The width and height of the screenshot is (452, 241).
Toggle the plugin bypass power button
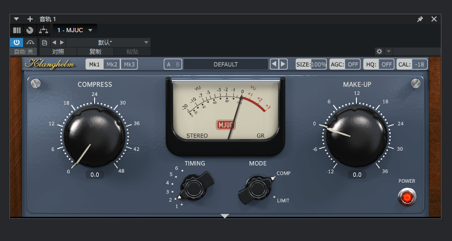pyautogui.click(x=17, y=43)
